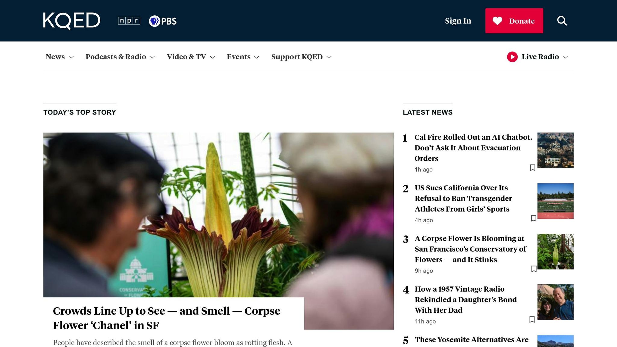Click the Cal Fire story thumbnail
Screen dimensions: 617x347
[555, 150]
